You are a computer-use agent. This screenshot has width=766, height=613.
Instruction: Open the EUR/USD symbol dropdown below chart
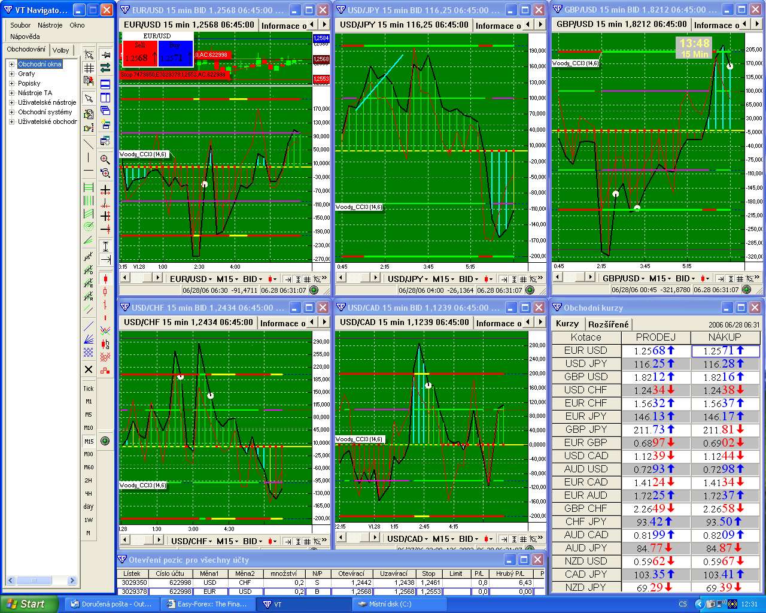coord(191,279)
